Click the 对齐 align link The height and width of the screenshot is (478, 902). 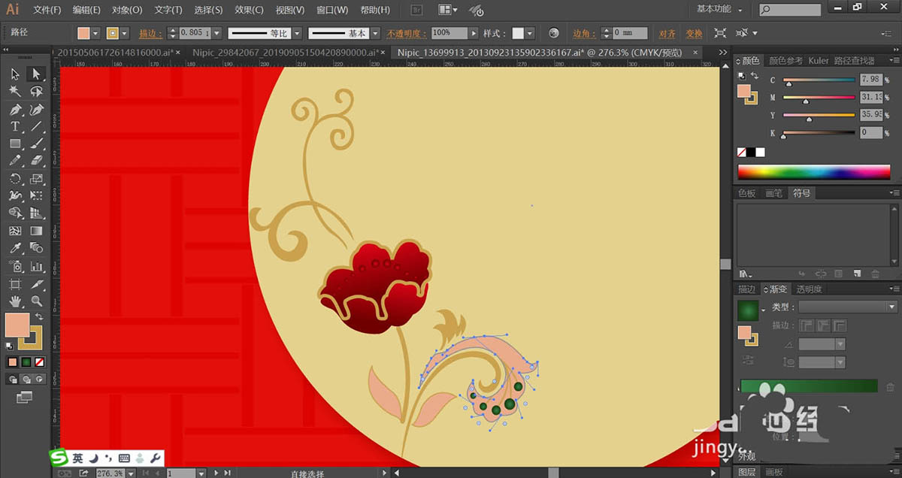point(667,34)
